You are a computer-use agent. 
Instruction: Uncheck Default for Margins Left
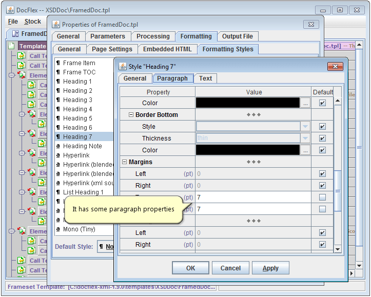[x=322, y=174]
